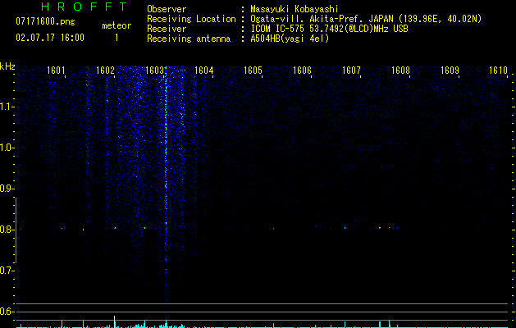Image resolution: width=516 pixels, height=328 pixels.
Task: Click frequency axis label 0.7
Action: 7,271
